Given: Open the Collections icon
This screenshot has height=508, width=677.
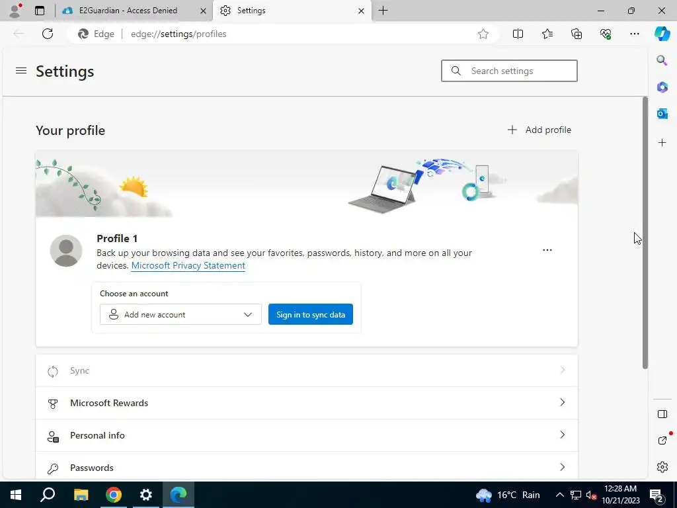Looking at the screenshot, I should click(577, 34).
